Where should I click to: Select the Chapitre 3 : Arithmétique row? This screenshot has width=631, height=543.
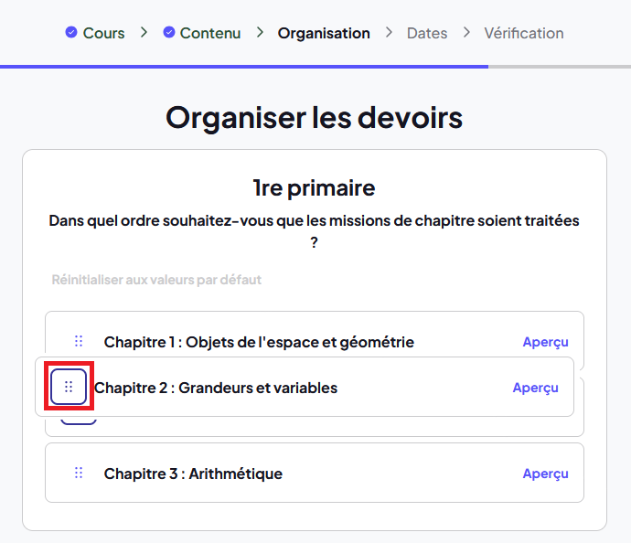[315, 473]
